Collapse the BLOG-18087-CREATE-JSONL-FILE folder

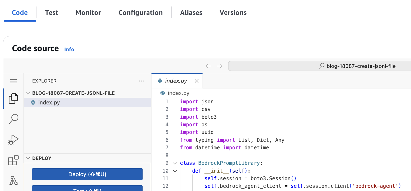tap(28, 93)
